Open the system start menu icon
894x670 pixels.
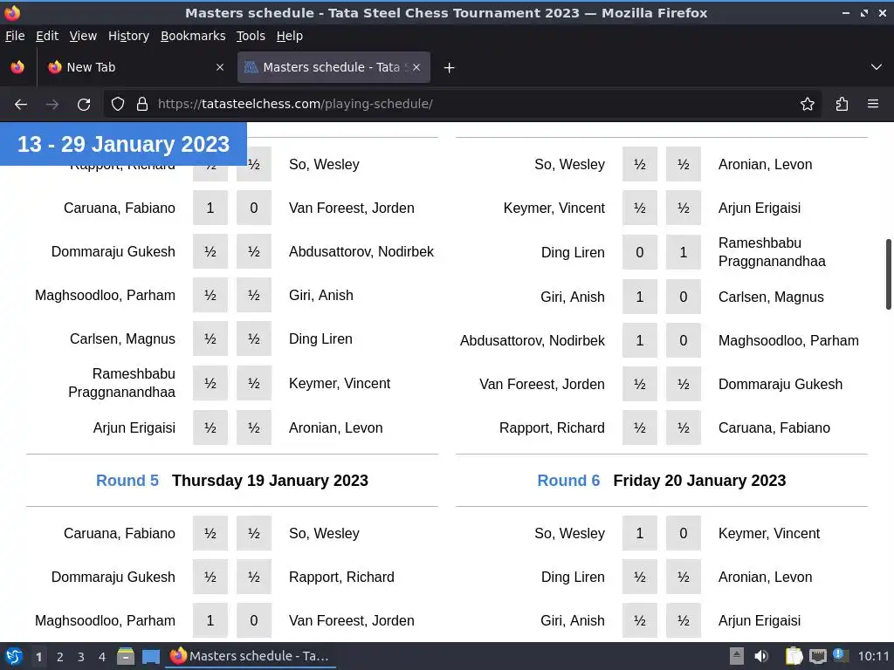14,656
